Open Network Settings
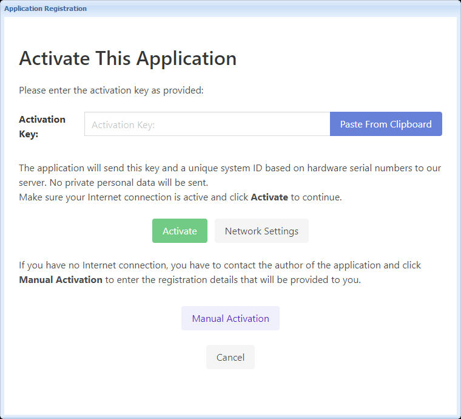The image size is (461, 419). click(261, 231)
